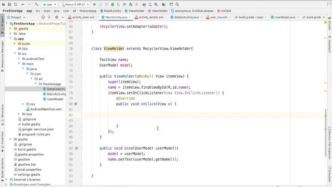The image size is (332, 187).
Task: Click the firestoreapp breadcrumb segment
Action: pos(88,11)
